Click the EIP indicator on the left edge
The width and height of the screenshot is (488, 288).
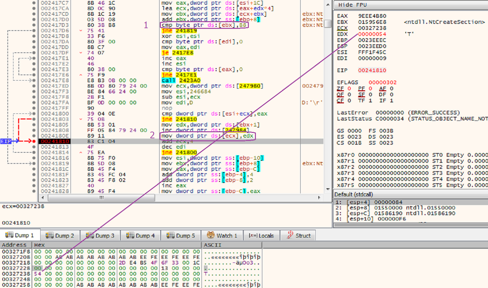coord(5,141)
